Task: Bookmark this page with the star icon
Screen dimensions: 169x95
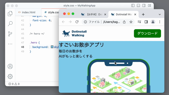Action: (x=131, y=22)
